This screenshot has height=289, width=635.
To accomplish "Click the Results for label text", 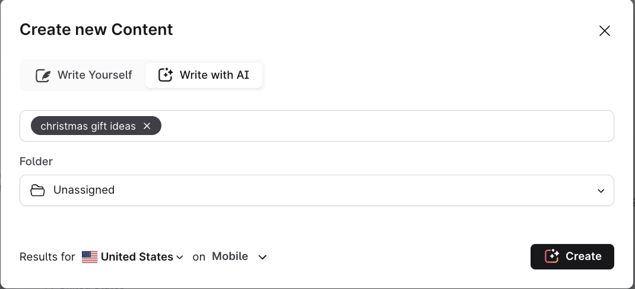I will [47, 257].
